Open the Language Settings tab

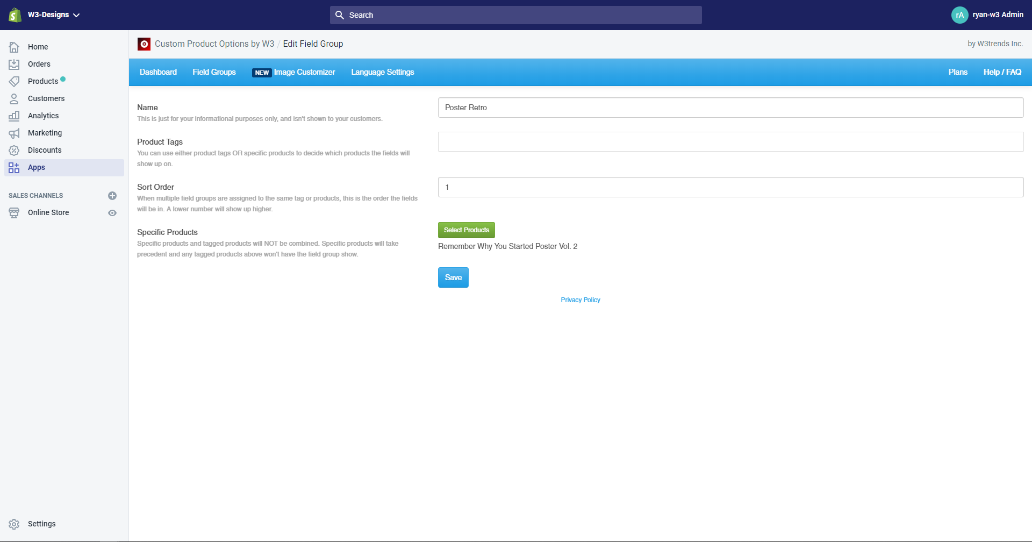click(x=383, y=72)
